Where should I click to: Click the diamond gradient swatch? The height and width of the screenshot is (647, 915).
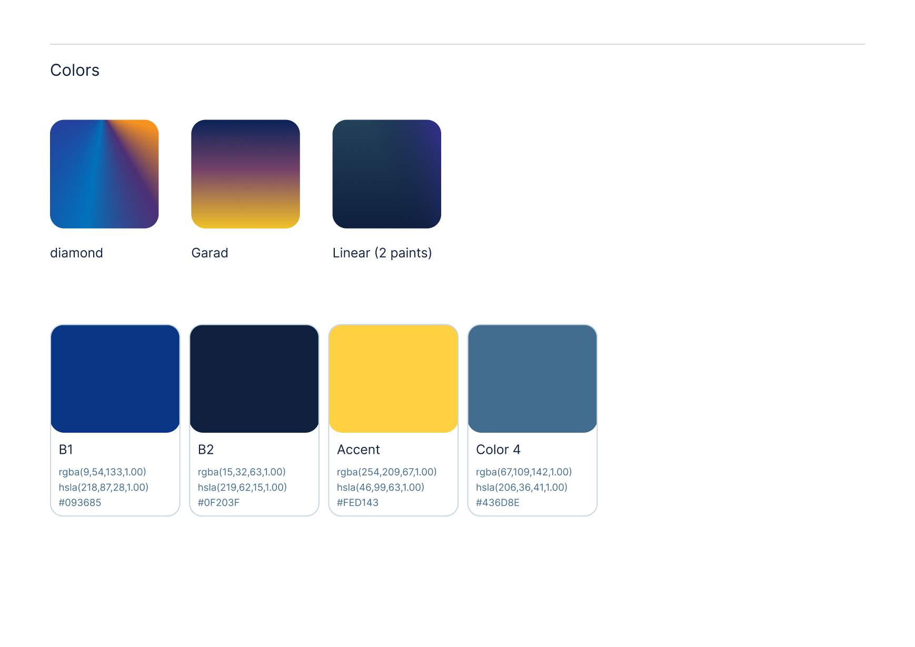click(x=104, y=174)
